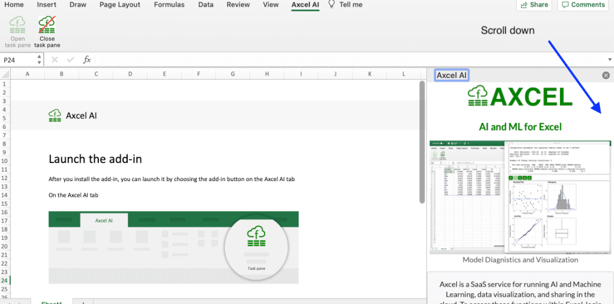This screenshot has height=304, width=614.
Task: Select the Sheet1 worksheet tab
Action: [52, 302]
